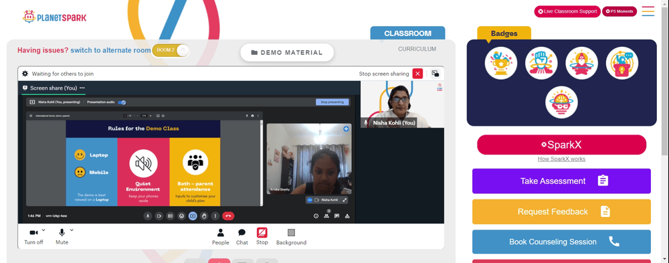Expand microphone device options chevron
The width and height of the screenshot is (669, 263).
tap(72, 230)
